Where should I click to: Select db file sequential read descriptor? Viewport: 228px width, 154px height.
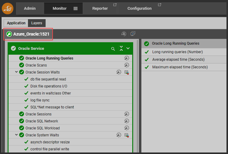(x=48, y=79)
